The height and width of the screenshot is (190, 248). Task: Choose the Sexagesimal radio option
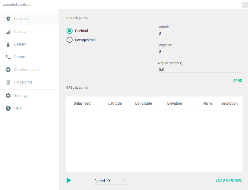click(70, 40)
